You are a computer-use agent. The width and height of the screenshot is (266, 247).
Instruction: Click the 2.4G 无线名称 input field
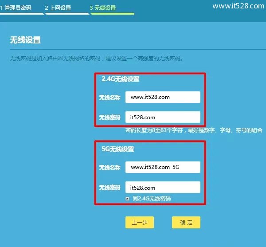(163, 97)
